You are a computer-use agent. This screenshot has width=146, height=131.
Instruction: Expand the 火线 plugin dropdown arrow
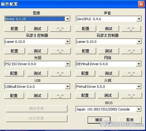pyautogui.click(x=139, y=87)
